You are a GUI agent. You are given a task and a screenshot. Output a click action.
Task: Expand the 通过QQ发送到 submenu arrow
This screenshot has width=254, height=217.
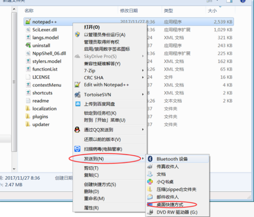coord(143,129)
